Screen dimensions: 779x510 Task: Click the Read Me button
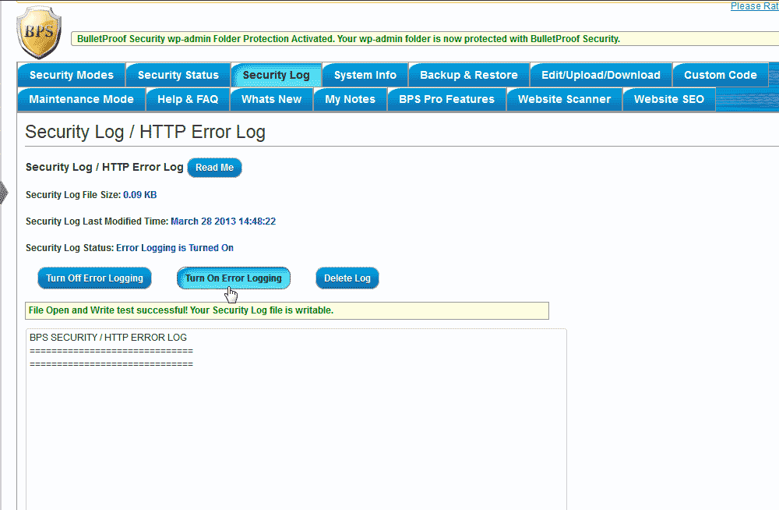click(215, 168)
